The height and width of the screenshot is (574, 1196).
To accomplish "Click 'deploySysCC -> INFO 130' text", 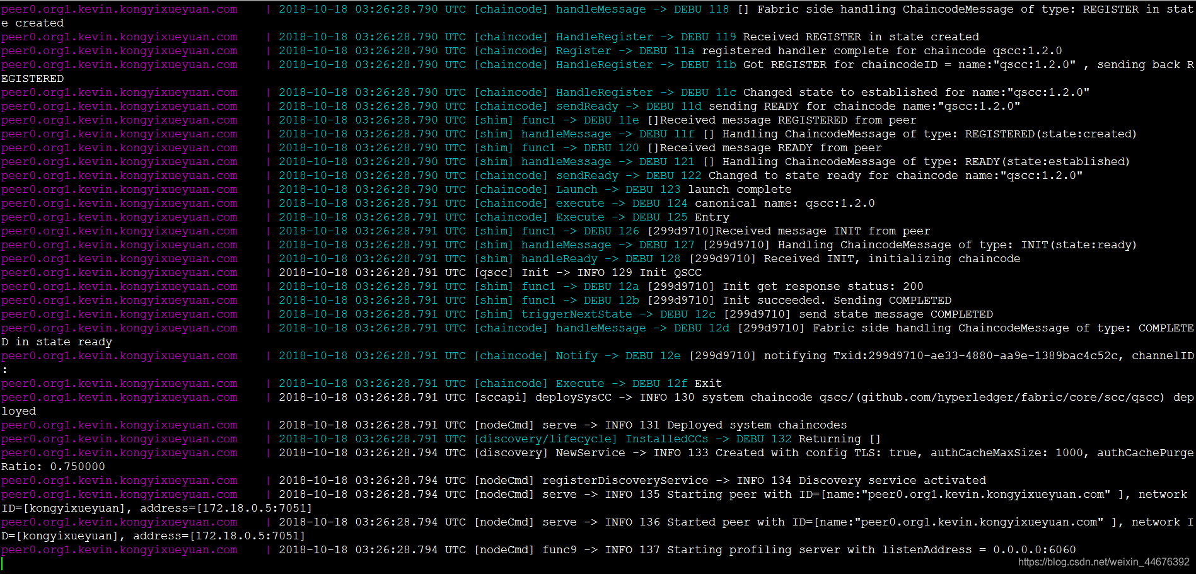I will [615, 398].
